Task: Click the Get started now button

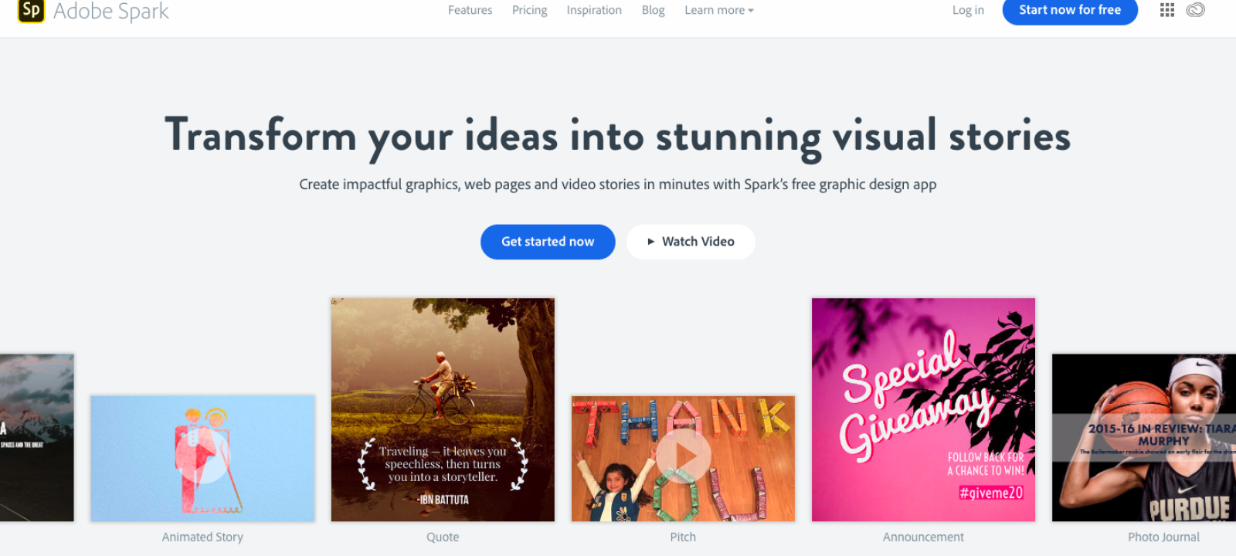Action: click(x=548, y=242)
